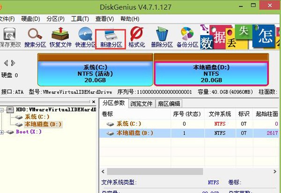Click the data recovery advertisement banner
The height and width of the screenshot is (193, 281).
[x=240, y=37]
